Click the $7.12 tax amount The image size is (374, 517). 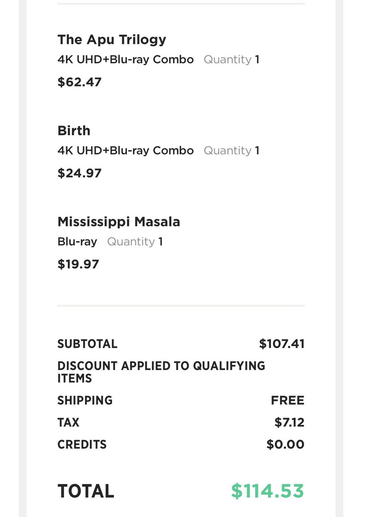289,422
